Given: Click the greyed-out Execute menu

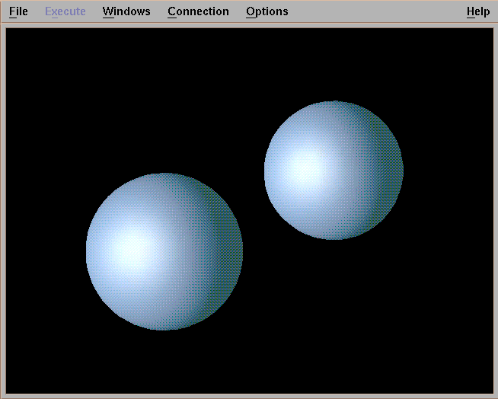Looking at the screenshot, I should click(65, 11).
